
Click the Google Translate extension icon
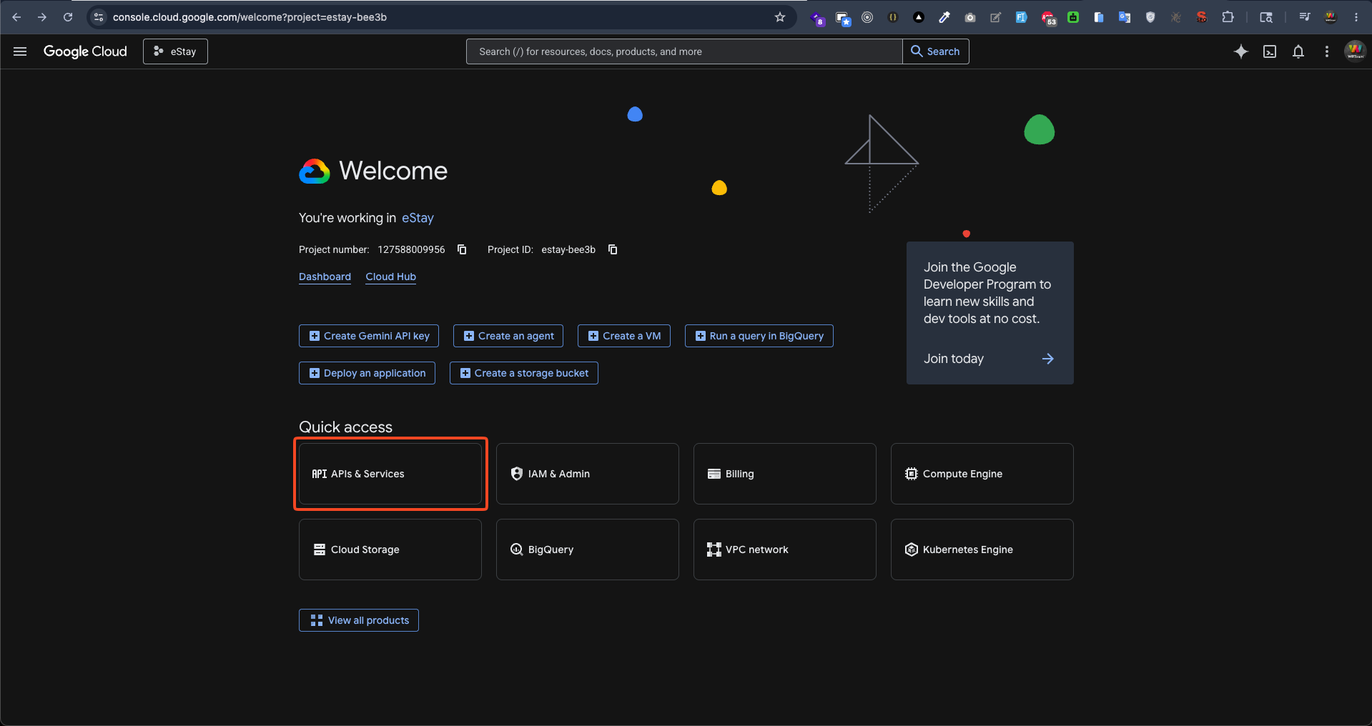pos(1125,17)
